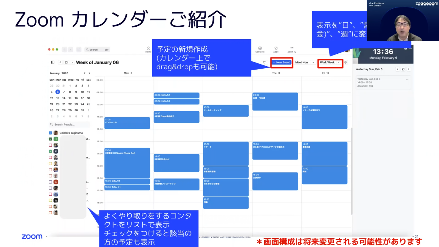439x247 pixels.
Task: Click the history icon beside the Search field
Action: 78,49
